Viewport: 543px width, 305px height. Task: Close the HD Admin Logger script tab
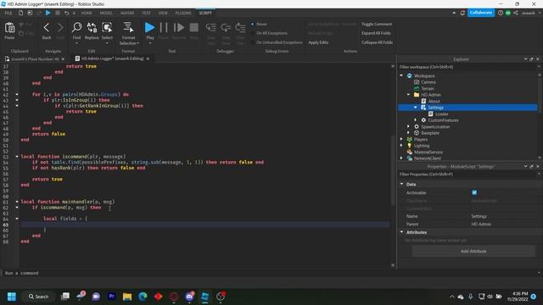click(x=148, y=58)
